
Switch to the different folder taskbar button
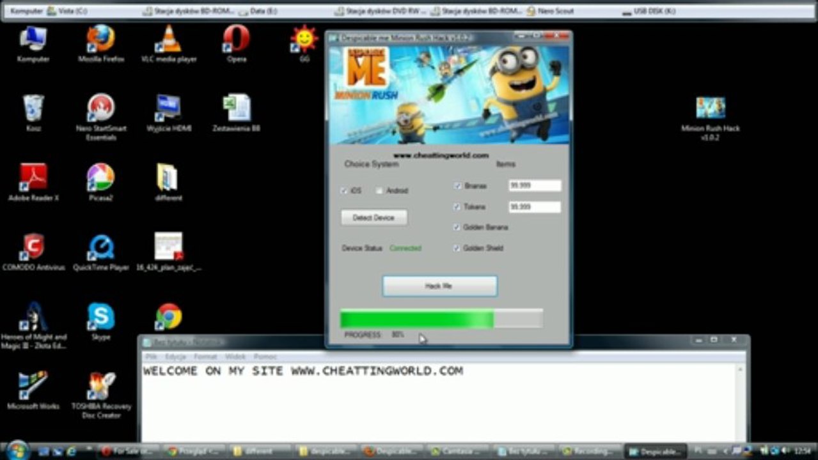coord(260,451)
